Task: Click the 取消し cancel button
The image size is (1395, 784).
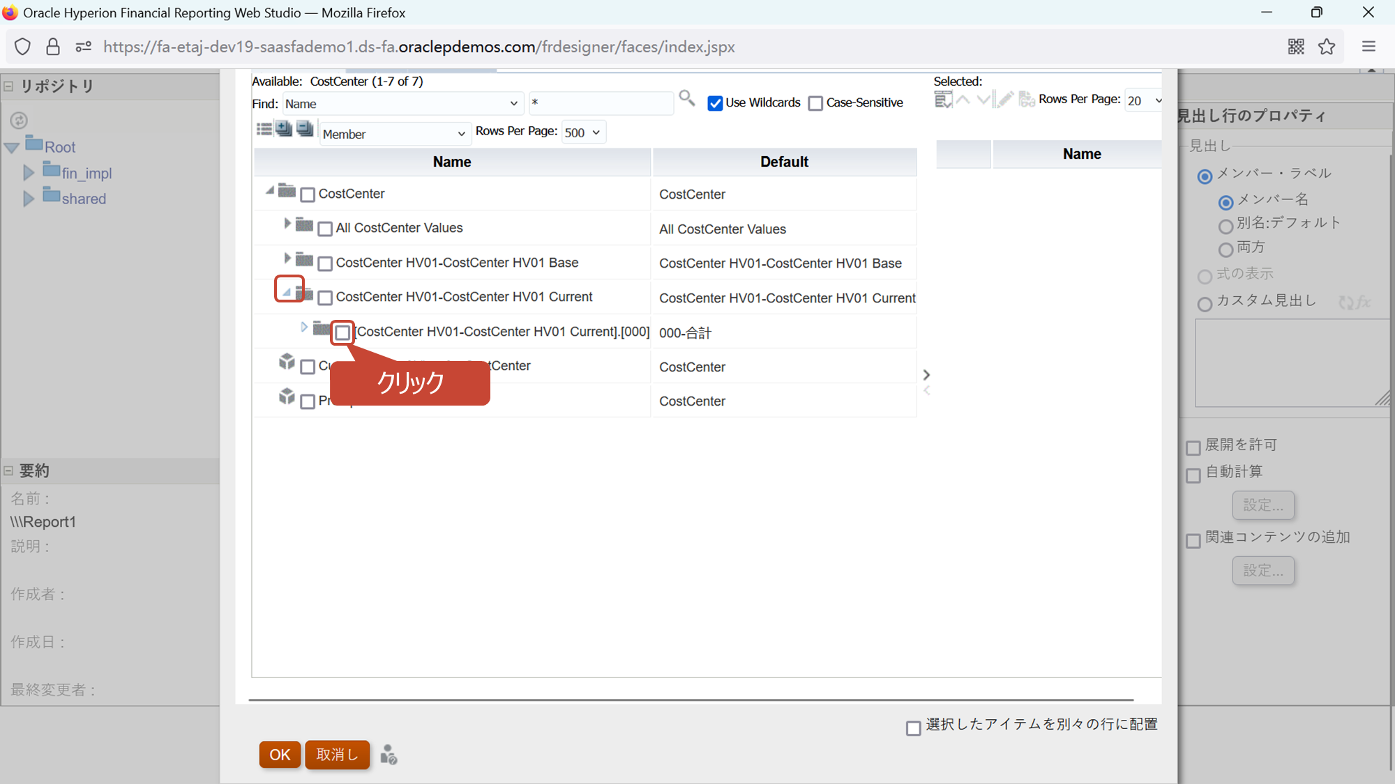Action: (x=337, y=755)
